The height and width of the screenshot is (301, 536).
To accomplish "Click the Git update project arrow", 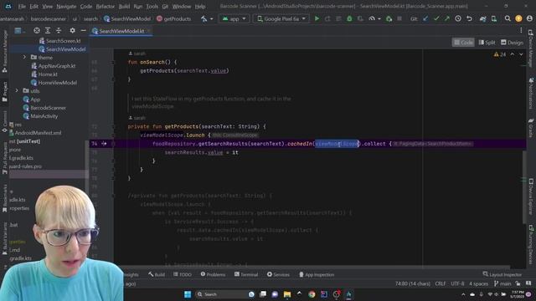I will (425, 18).
